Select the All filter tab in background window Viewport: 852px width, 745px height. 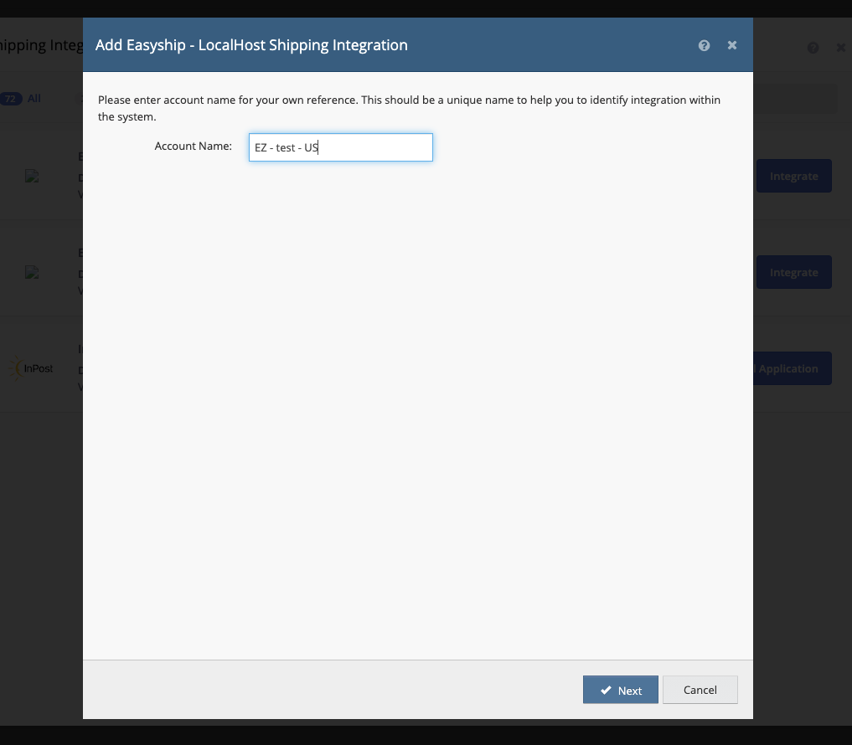click(x=34, y=98)
